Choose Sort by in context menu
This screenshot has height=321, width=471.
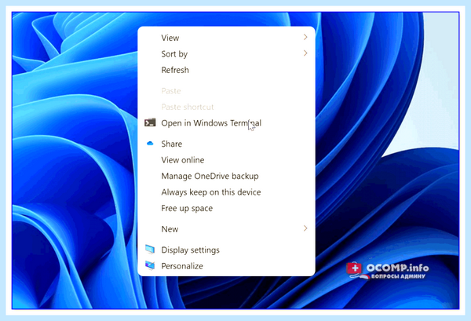(x=226, y=53)
